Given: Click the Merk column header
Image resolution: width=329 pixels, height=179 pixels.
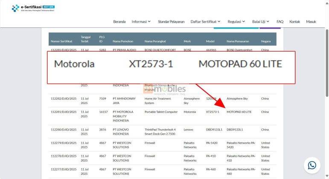Looking at the screenshot, I should click(187, 41).
